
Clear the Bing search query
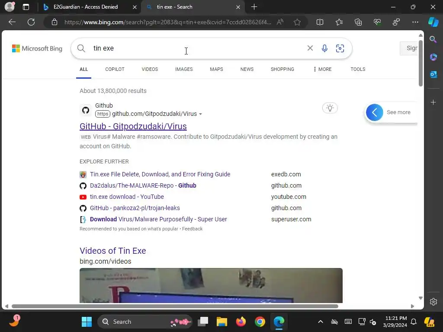pyautogui.click(x=310, y=48)
